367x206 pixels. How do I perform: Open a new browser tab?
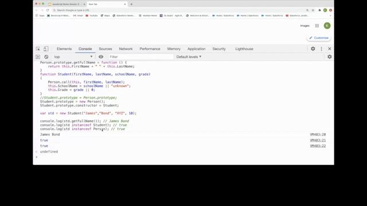131,4
